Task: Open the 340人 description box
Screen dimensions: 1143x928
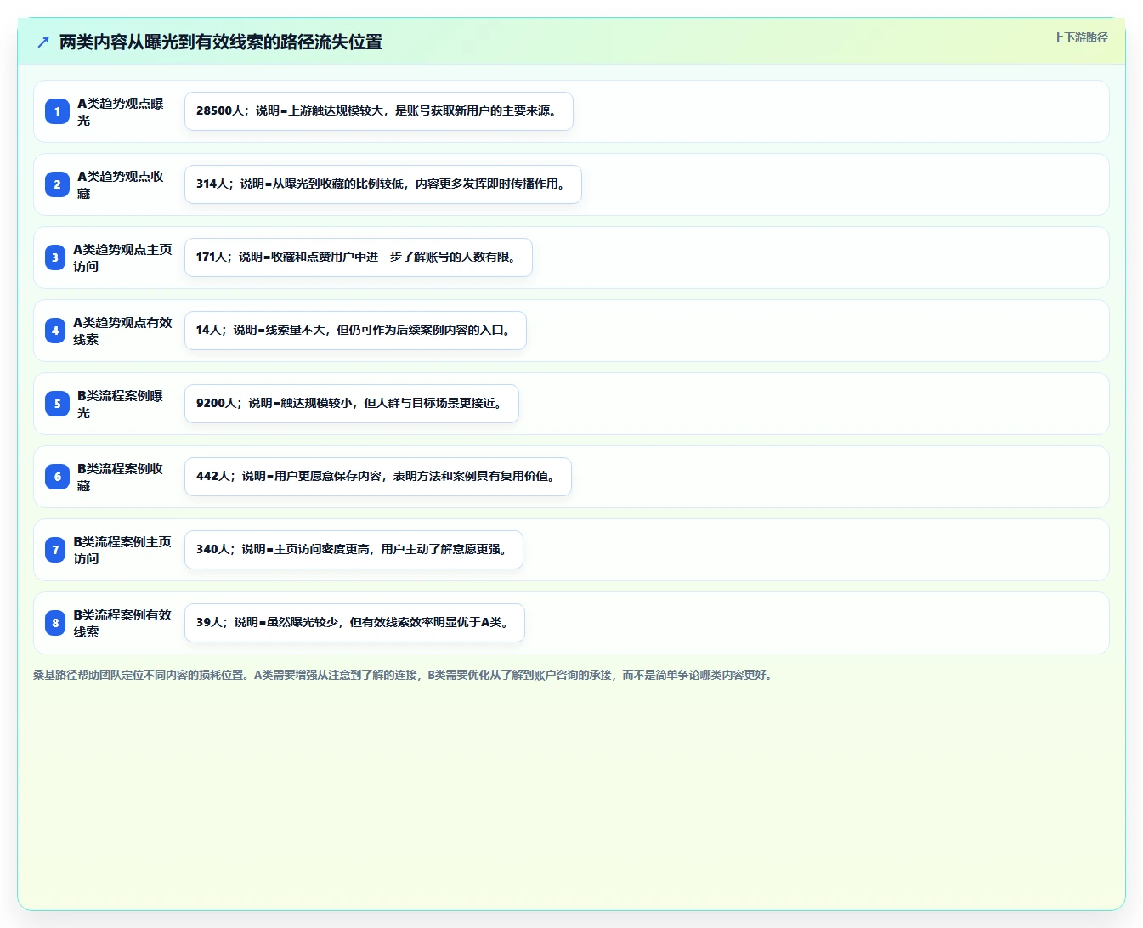Action: (x=354, y=550)
